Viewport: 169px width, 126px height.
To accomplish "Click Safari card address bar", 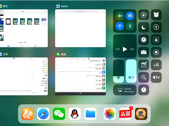I will pos(81,11).
